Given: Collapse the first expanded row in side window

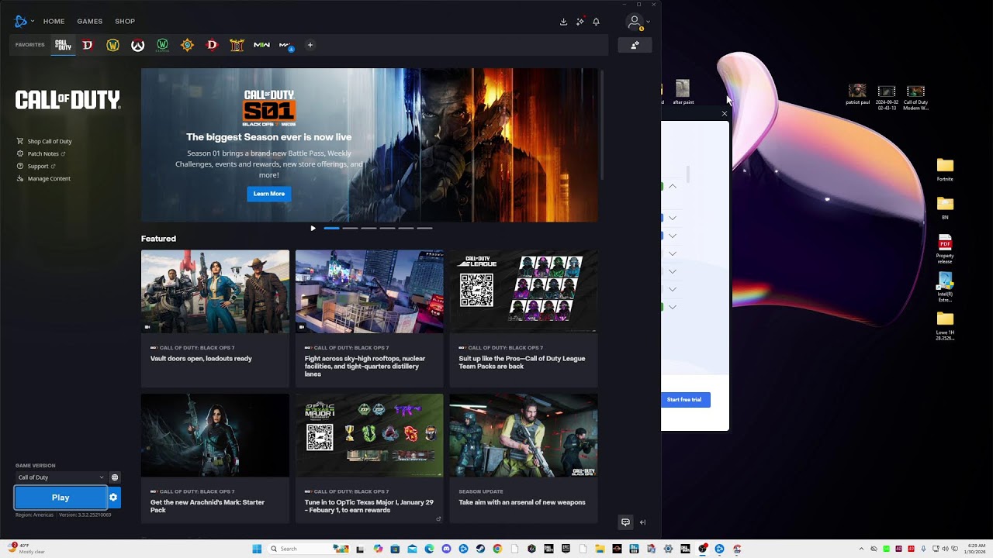Looking at the screenshot, I should (673, 186).
